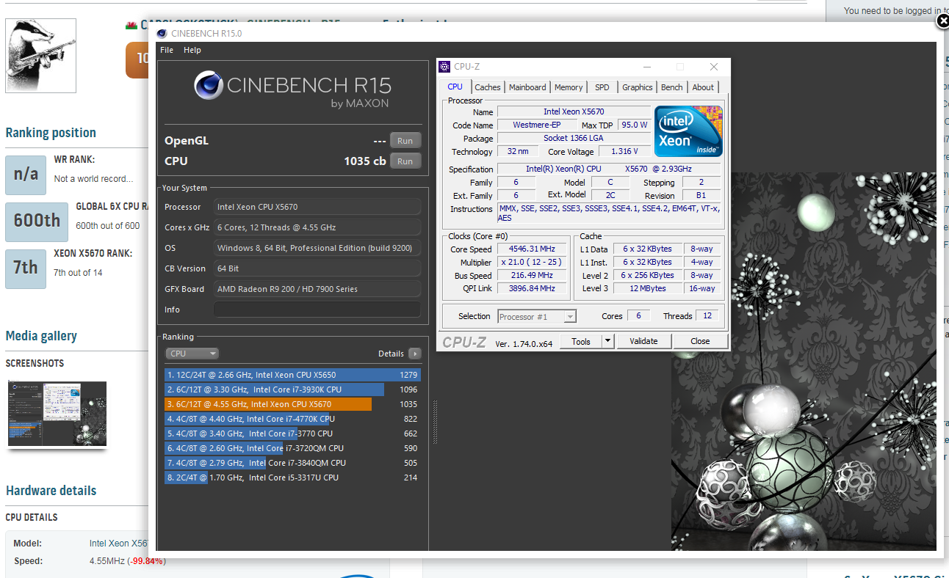
Task: Click the Welsh flag icon
Action: point(131,26)
